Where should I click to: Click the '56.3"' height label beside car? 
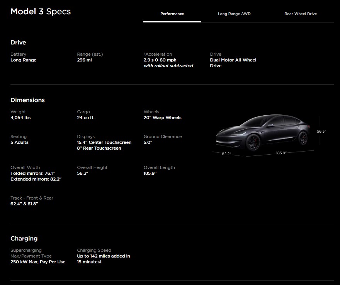[x=321, y=131]
